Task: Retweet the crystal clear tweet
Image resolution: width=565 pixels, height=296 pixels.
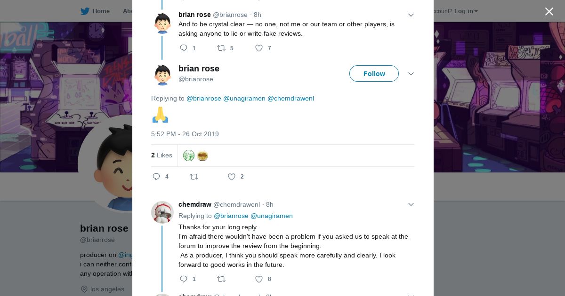Action: click(x=221, y=48)
